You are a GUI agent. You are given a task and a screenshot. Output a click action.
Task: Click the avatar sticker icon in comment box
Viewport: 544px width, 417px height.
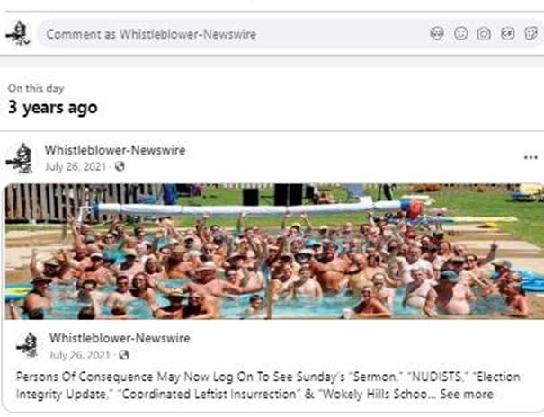(437, 33)
